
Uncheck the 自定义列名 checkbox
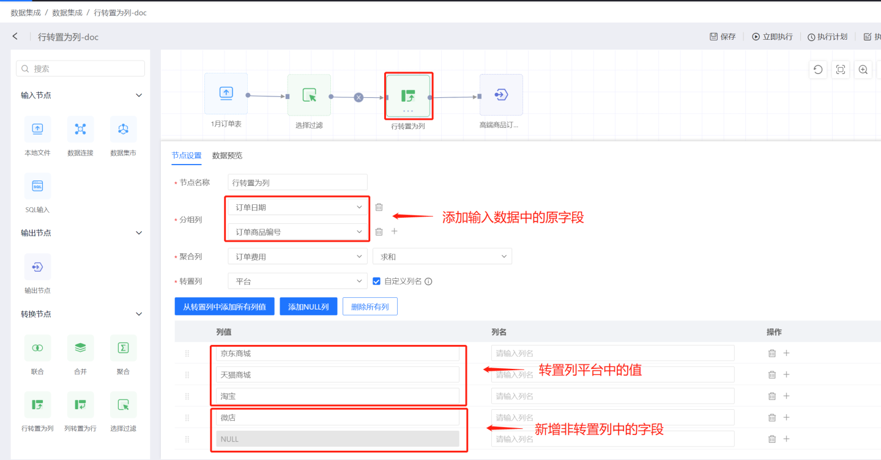pos(377,281)
